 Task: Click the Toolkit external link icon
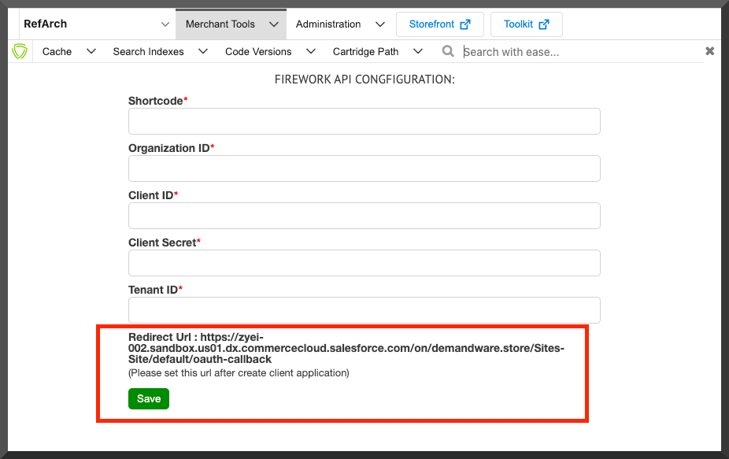pos(544,24)
